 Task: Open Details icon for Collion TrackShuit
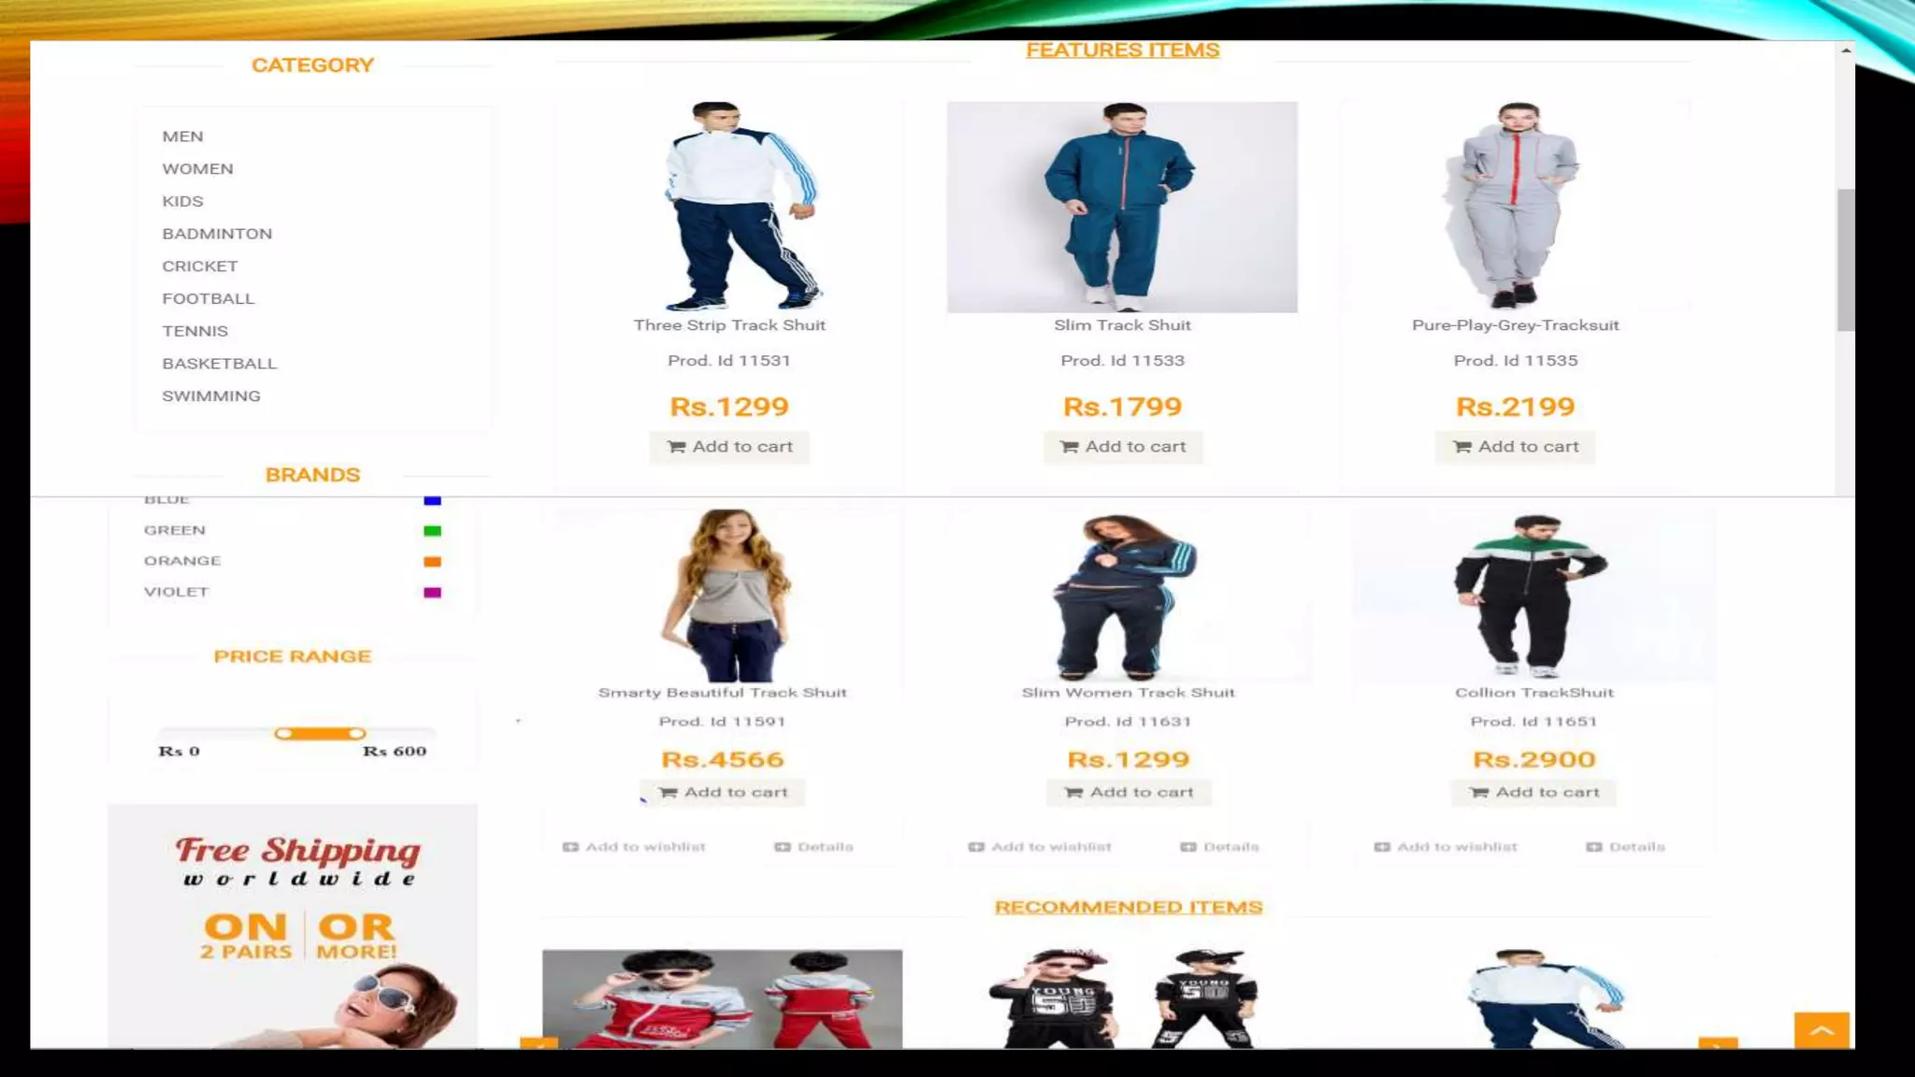click(1594, 847)
